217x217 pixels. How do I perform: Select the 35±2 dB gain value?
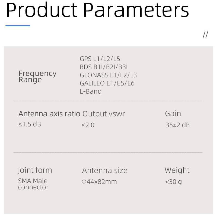point(178,125)
